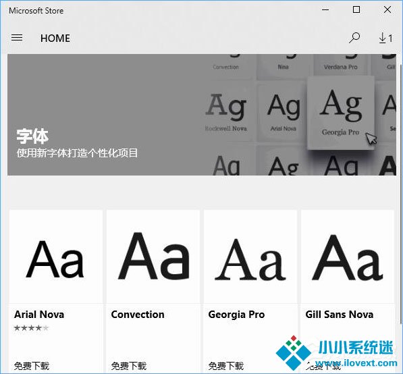Click 免费下载 under Georgia Pro
This screenshot has height=374, width=403.
click(225, 366)
